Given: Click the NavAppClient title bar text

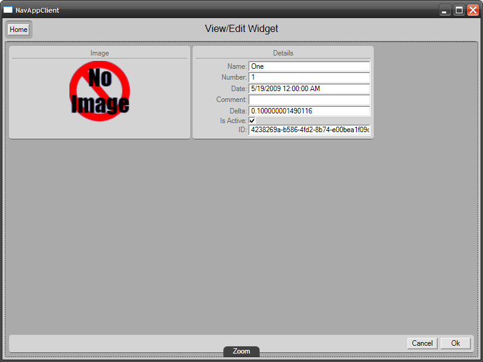Looking at the screenshot, I should [37, 10].
